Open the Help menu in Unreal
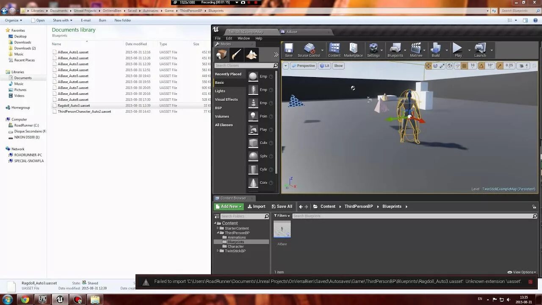Screen dimensions: 542x305 pos(259,38)
